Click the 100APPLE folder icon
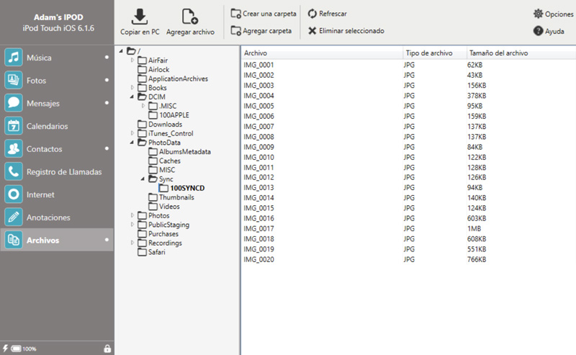 pyautogui.click(x=153, y=115)
